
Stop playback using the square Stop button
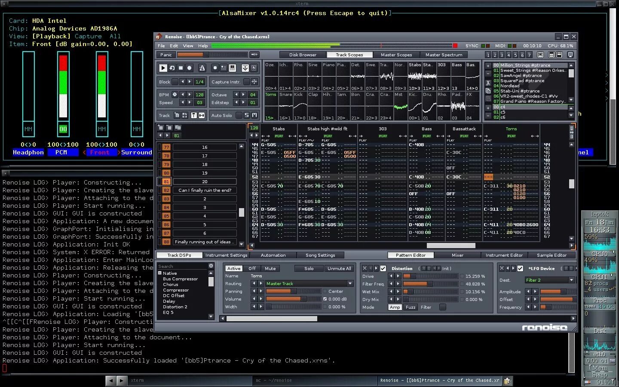pyautogui.click(x=181, y=68)
